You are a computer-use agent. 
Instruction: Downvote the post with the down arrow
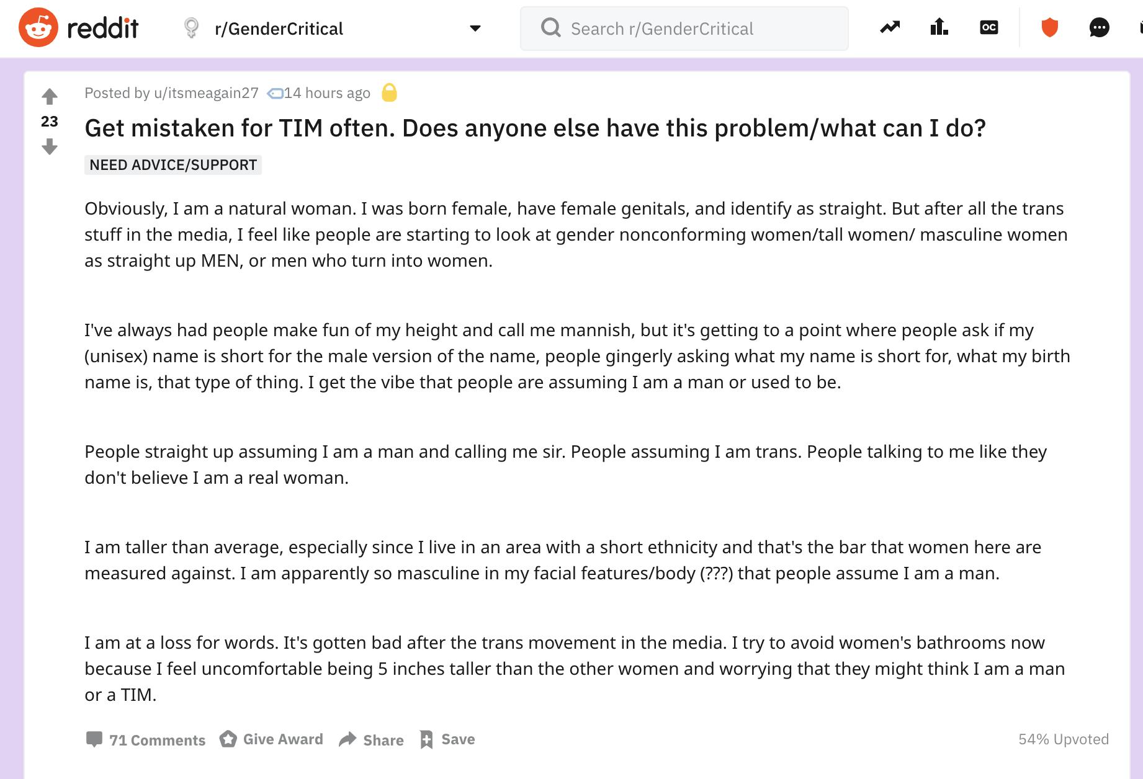point(50,147)
